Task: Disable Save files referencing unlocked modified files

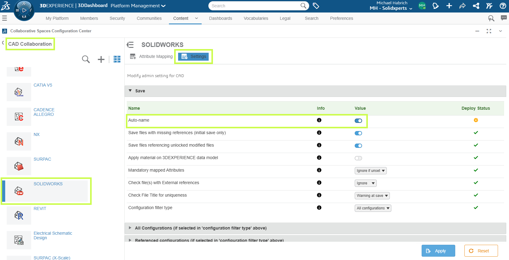Action: pos(358,146)
